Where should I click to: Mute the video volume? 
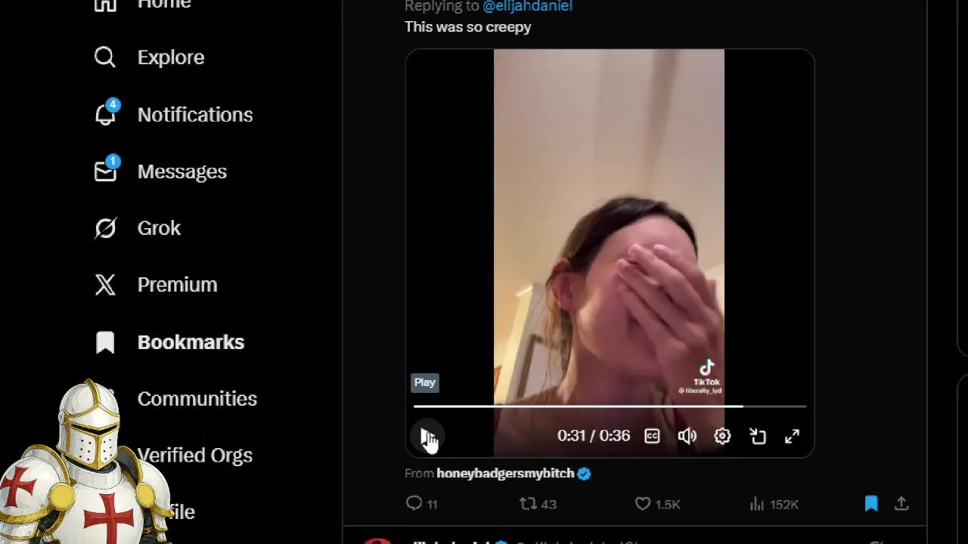point(687,436)
